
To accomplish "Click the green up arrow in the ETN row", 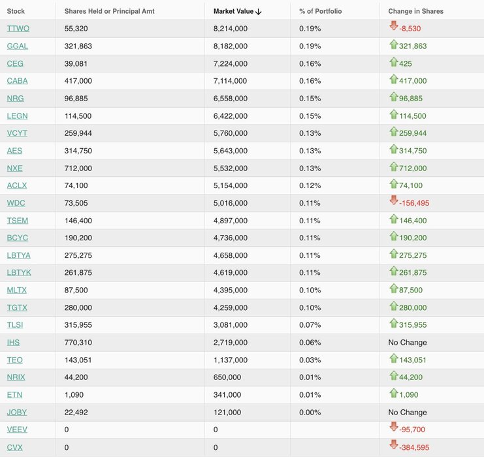I will tap(394, 394).
